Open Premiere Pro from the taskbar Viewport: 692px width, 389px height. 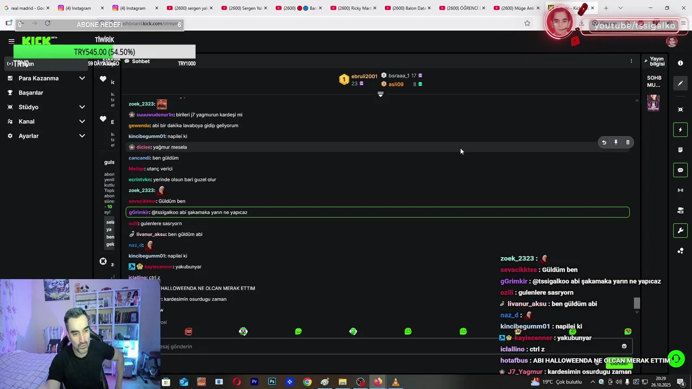point(254,382)
